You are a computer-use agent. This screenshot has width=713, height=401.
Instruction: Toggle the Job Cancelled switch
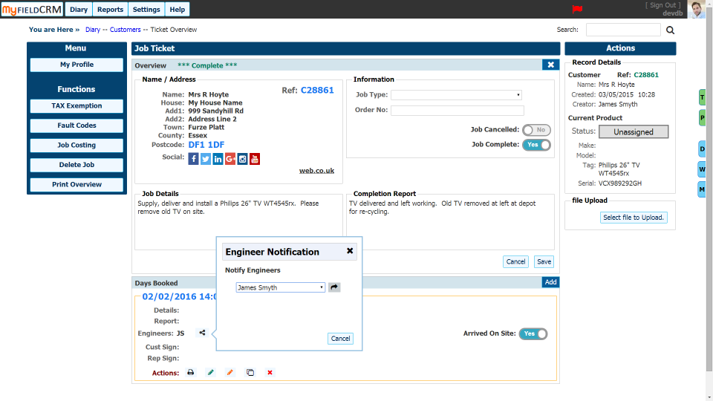[536, 130]
